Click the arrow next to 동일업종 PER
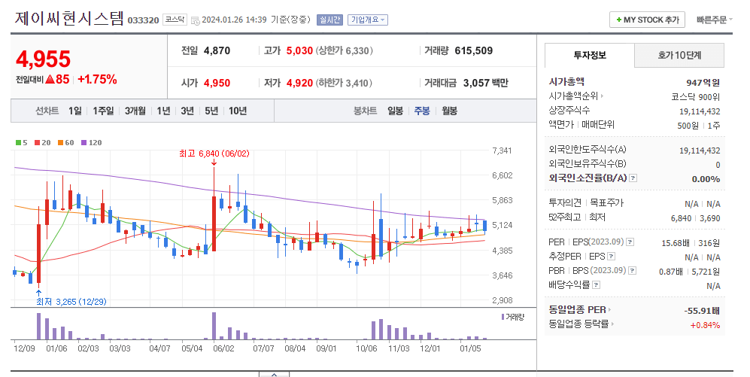 610,310
